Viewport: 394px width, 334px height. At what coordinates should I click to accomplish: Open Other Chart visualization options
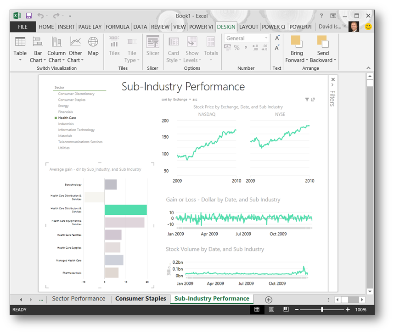coord(75,49)
